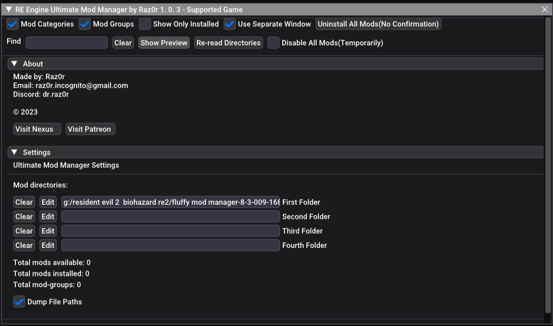Collapse the main window title triangle

coord(9,10)
